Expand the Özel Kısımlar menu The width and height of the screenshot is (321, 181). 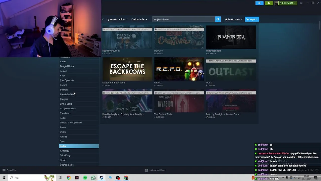point(139,19)
